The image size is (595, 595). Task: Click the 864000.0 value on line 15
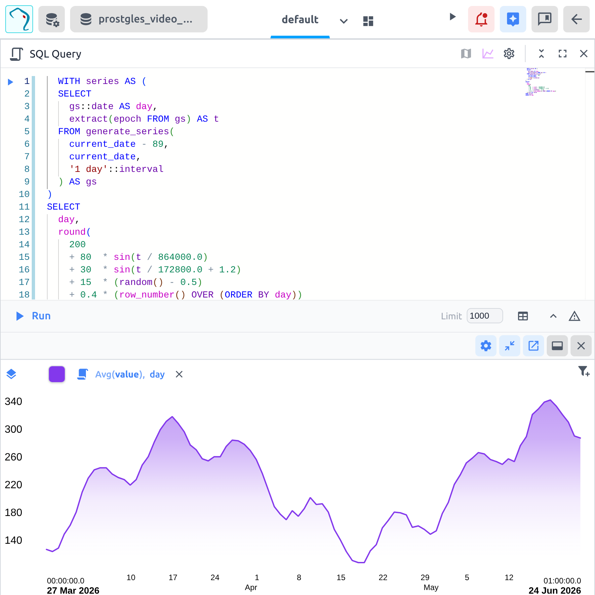click(x=180, y=257)
